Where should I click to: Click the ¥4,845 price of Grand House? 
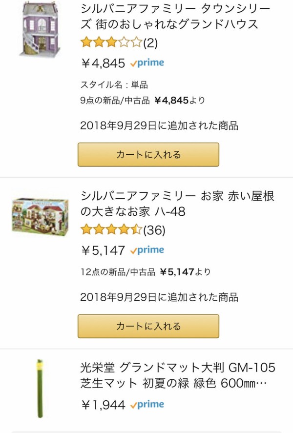pyautogui.click(x=103, y=63)
